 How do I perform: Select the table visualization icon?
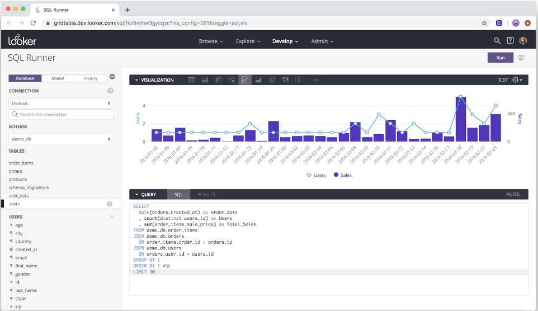[191, 80]
